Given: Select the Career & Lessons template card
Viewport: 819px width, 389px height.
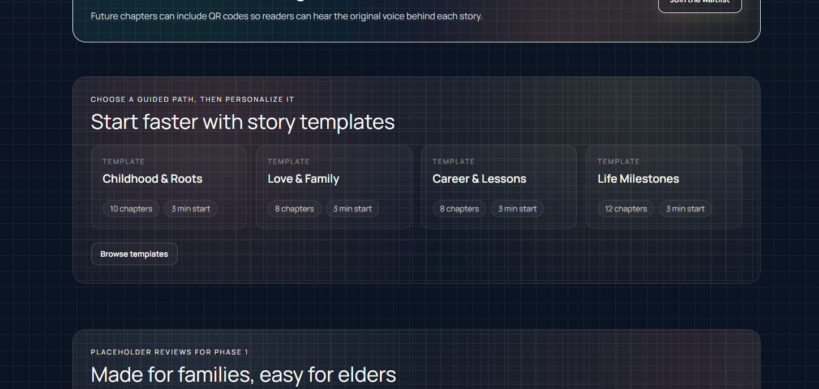Looking at the screenshot, I should coord(499,187).
